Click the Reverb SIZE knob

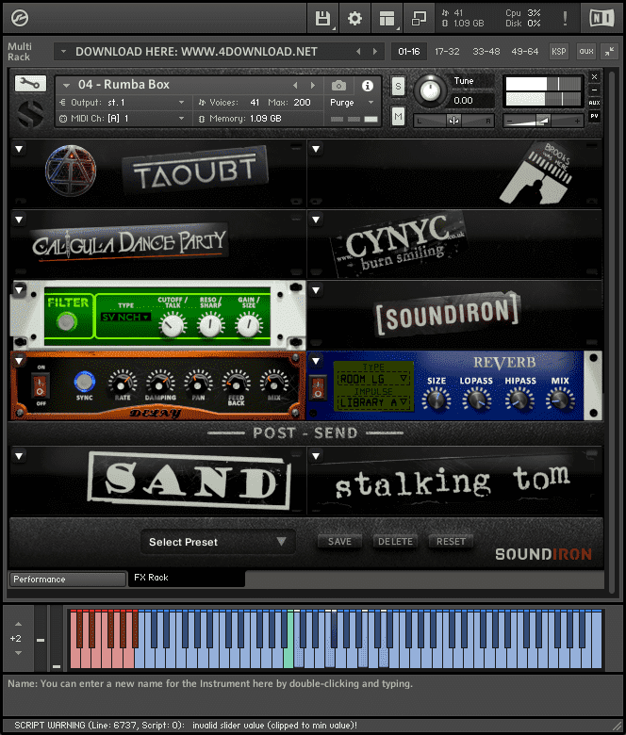click(437, 400)
